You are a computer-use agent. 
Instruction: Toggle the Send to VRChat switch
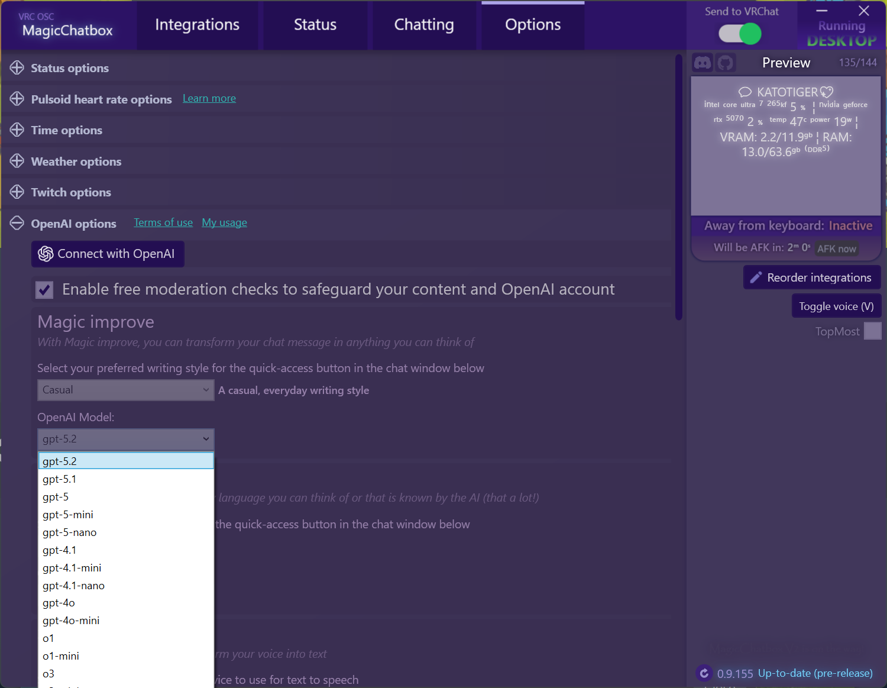tap(740, 34)
